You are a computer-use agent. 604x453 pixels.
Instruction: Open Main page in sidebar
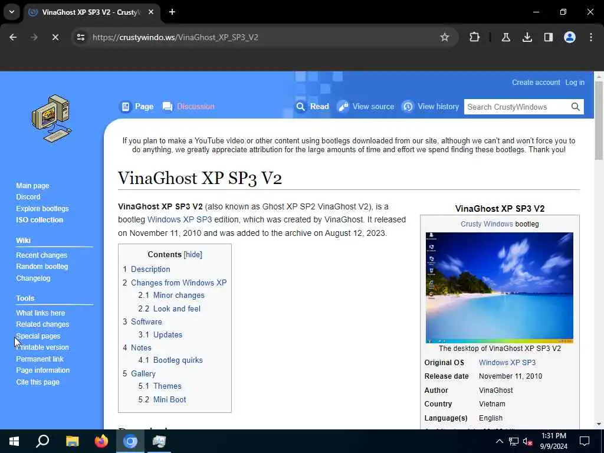(32, 186)
